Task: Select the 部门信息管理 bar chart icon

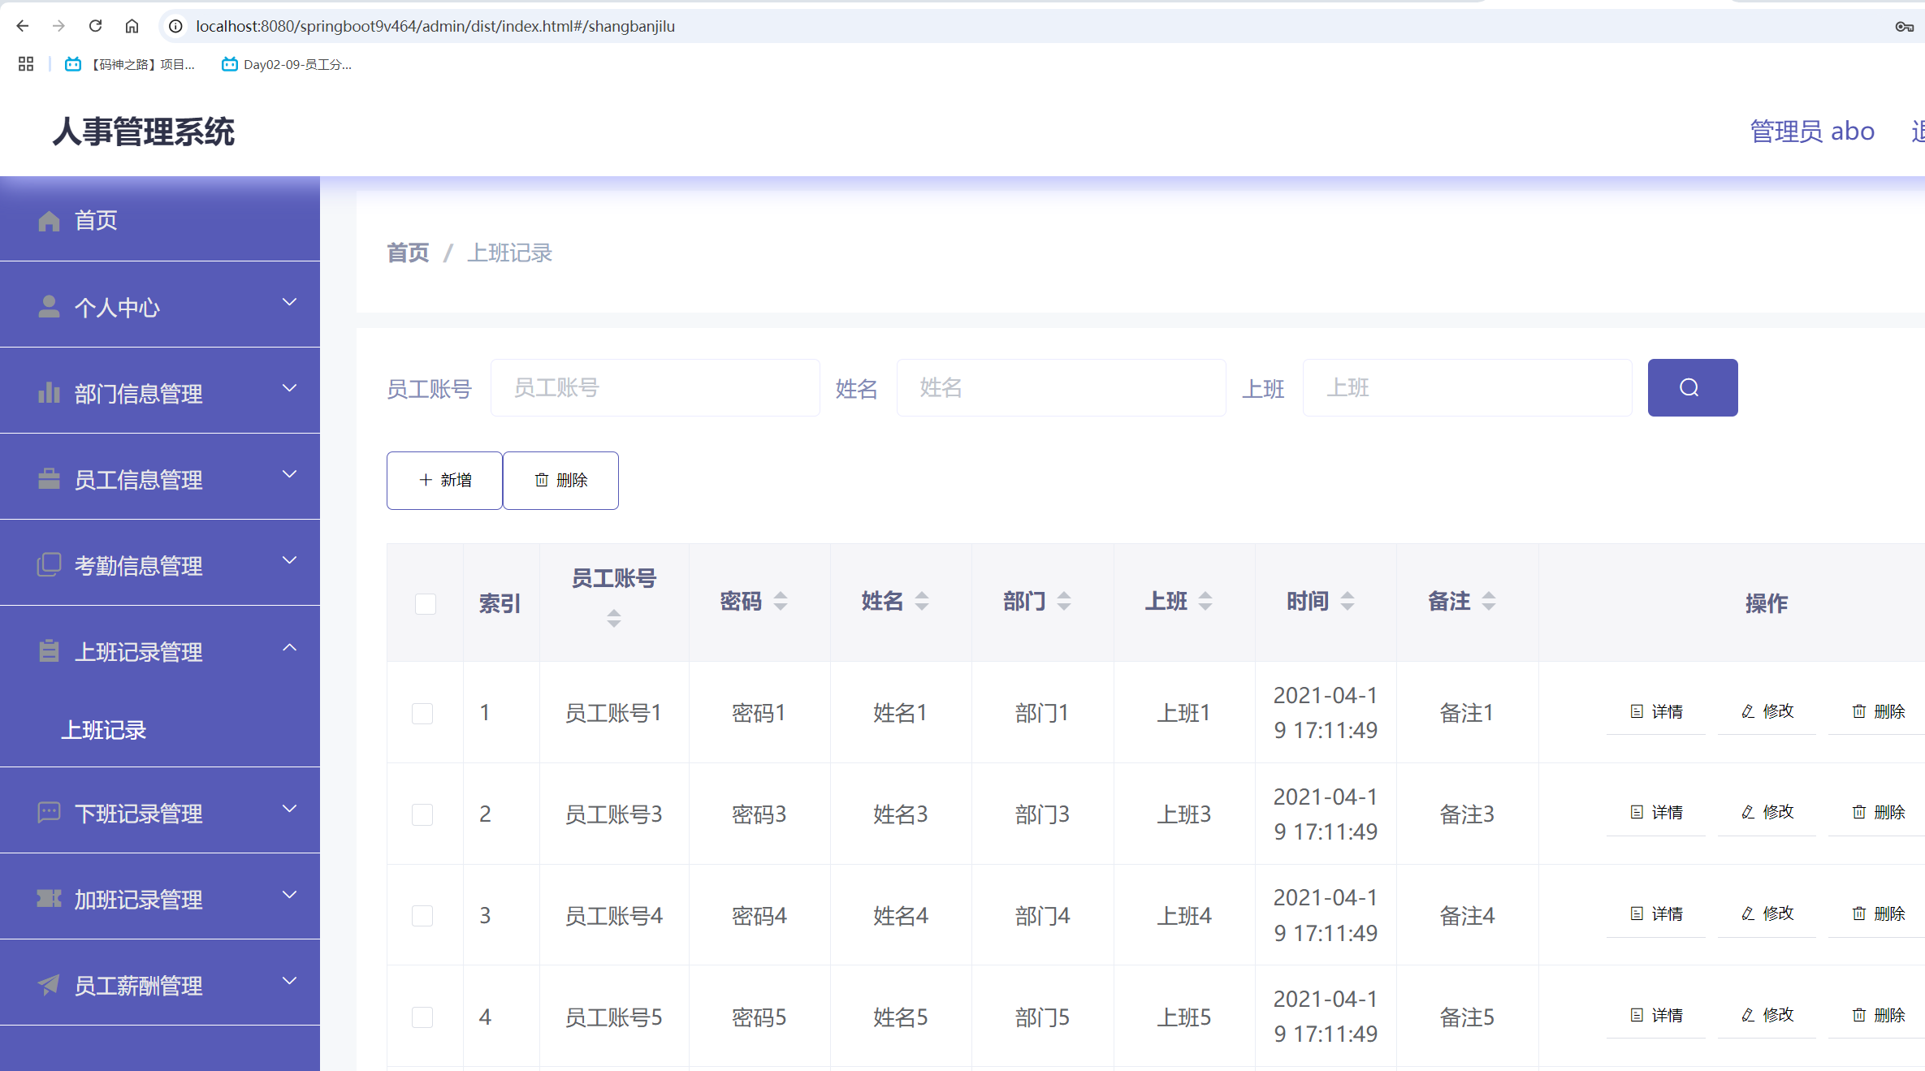Action: pyautogui.click(x=48, y=393)
